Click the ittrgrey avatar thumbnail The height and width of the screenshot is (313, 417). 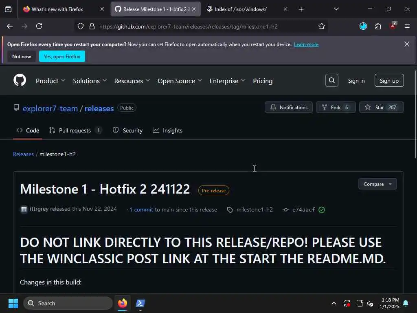click(24, 209)
